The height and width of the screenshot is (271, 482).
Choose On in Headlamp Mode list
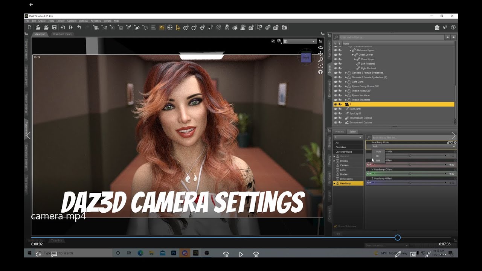click(x=378, y=156)
